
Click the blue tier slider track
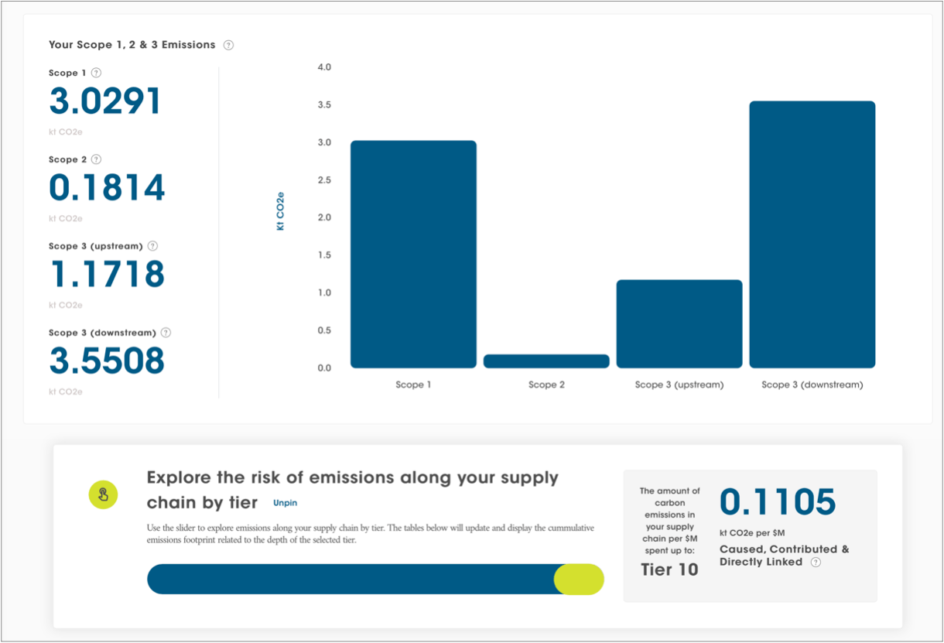tap(348, 580)
